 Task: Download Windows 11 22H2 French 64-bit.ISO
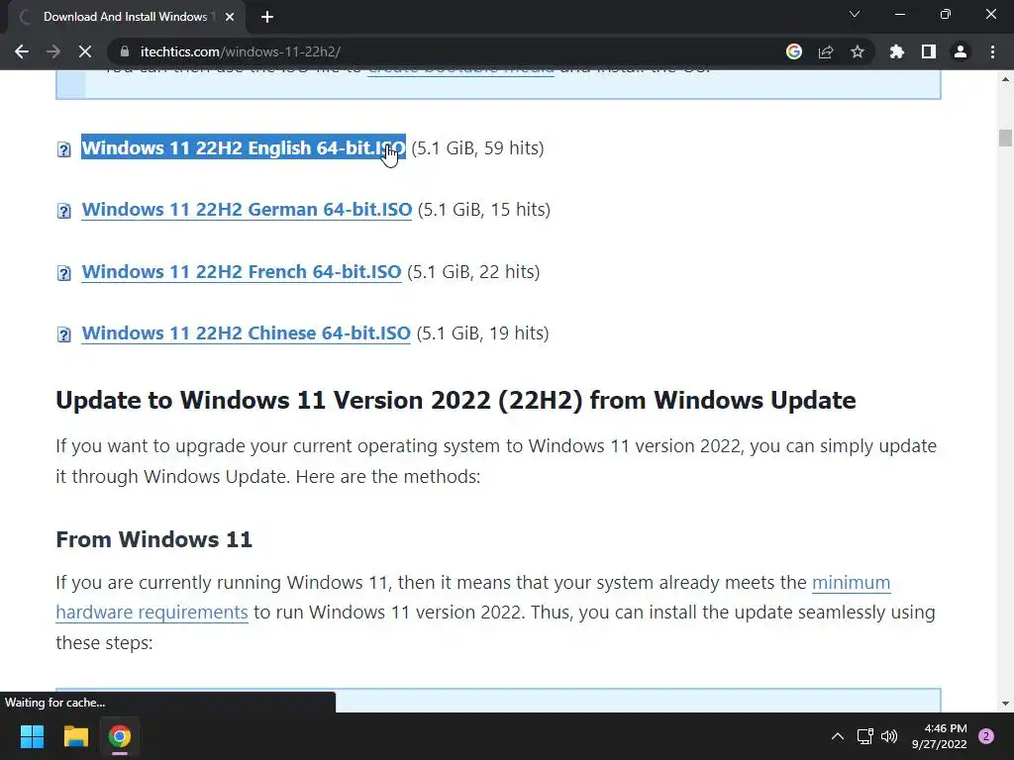(242, 271)
